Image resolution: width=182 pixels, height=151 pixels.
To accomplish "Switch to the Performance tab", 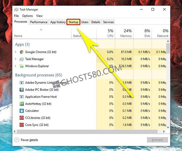I will (39, 22).
